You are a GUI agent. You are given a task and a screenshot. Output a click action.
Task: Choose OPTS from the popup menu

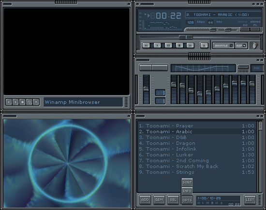pyautogui.click(x=187, y=200)
